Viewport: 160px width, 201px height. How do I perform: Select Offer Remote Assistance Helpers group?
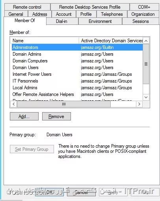(77, 94)
